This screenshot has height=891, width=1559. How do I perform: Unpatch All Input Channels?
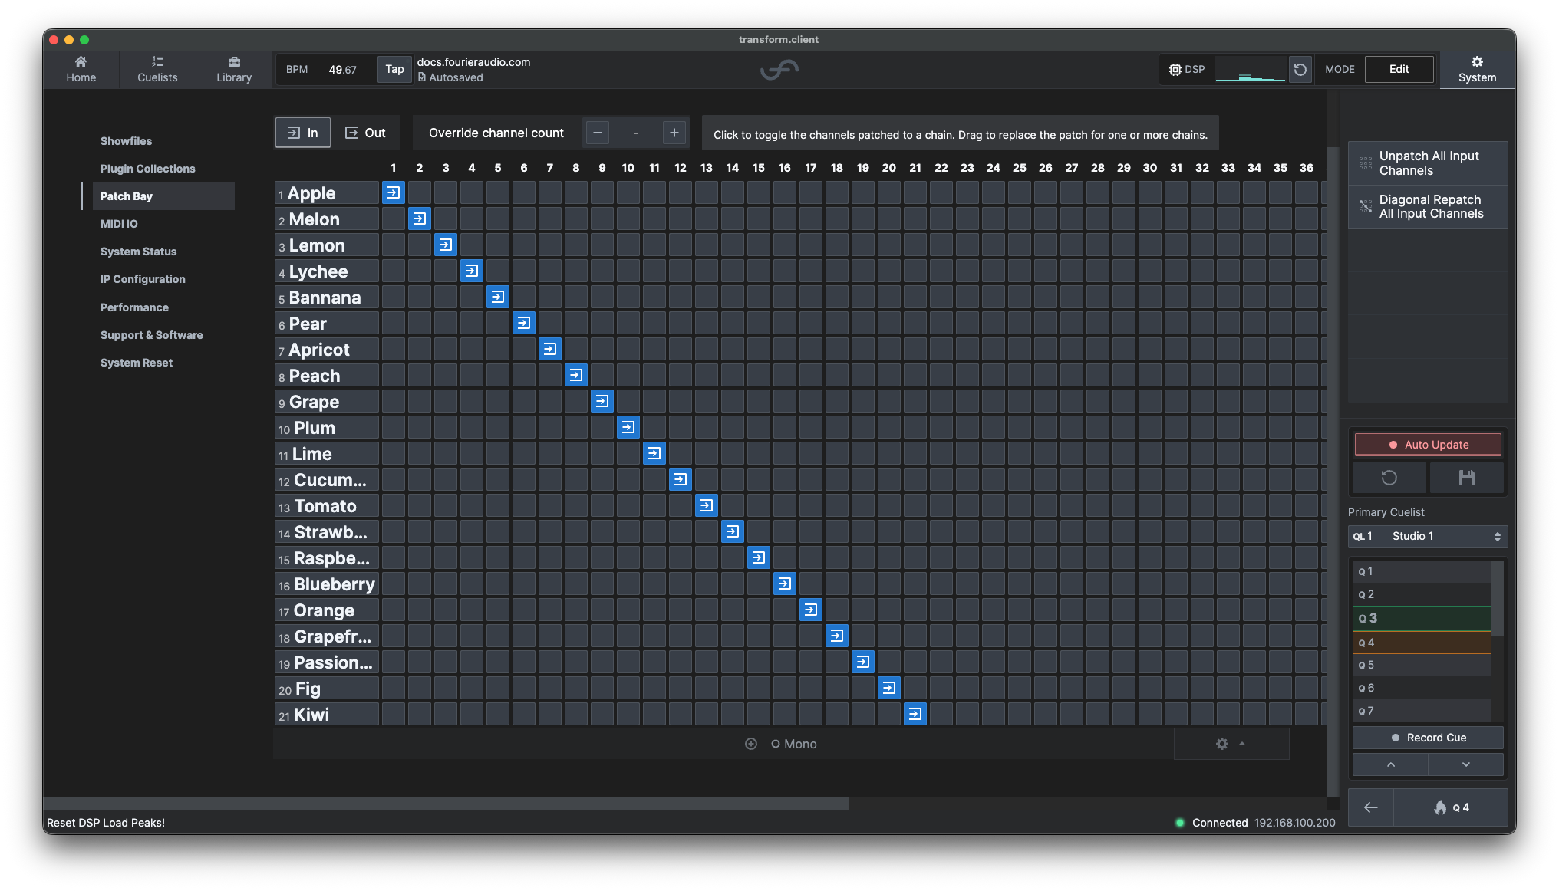[1428, 163]
